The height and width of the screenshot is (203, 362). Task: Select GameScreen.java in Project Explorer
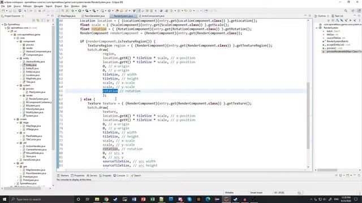tap(30, 160)
